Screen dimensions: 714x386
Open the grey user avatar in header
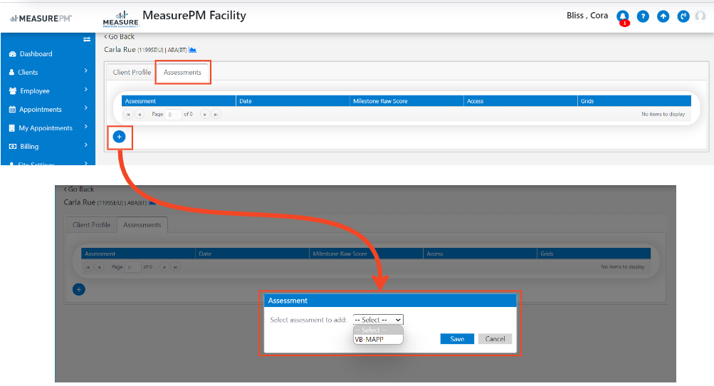(x=700, y=16)
